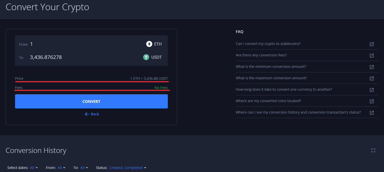This screenshot has height=172, width=384.
Task: Expand the From currency filter dropdown
Action: [61, 168]
